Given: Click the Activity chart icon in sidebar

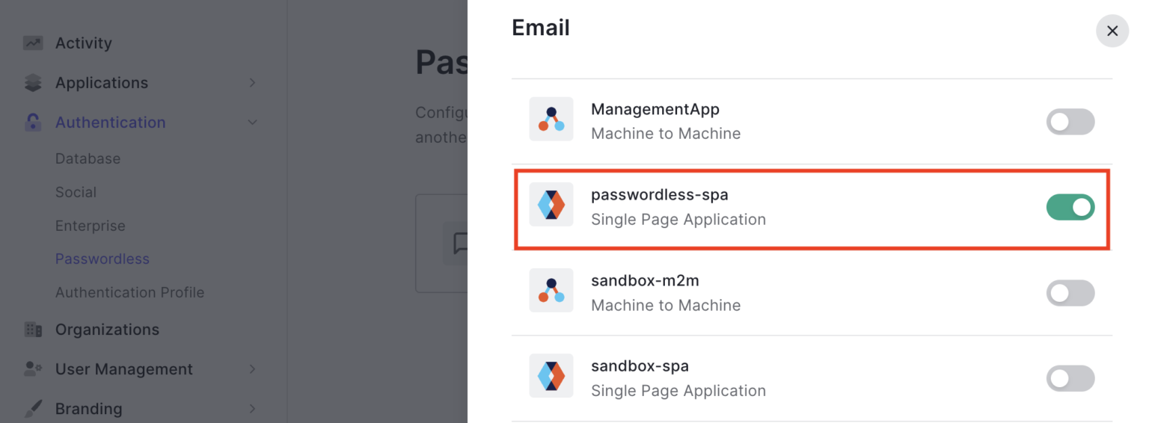Looking at the screenshot, I should pos(33,43).
